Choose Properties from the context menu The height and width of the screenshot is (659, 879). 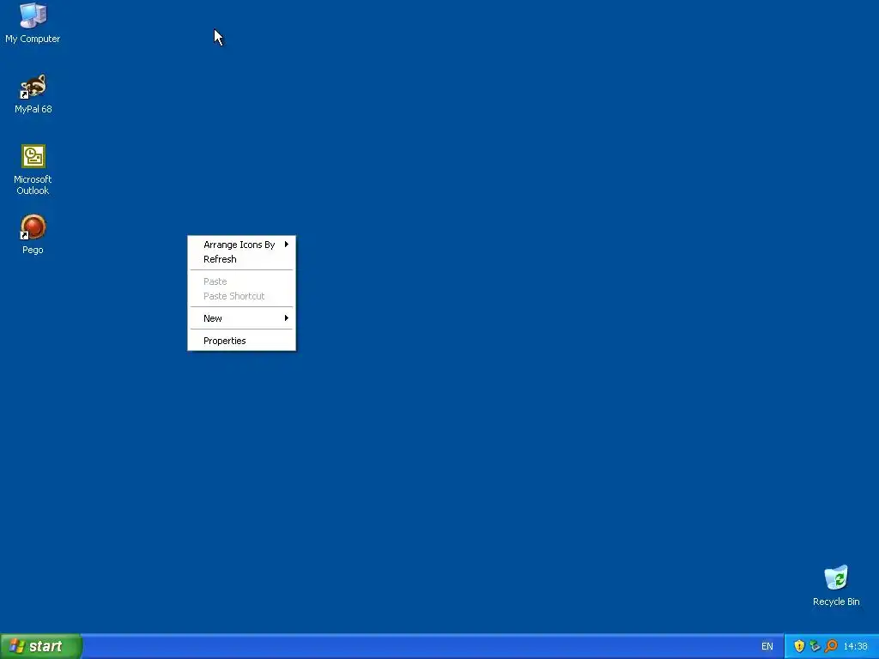pyautogui.click(x=241, y=341)
